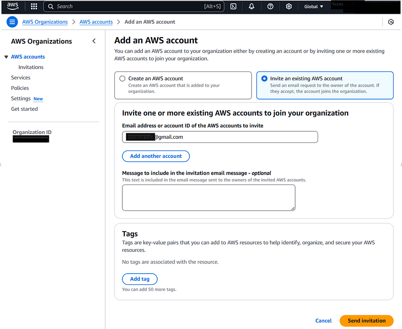Open the Global region dropdown
This screenshot has height=329, width=402.
tap(314, 6)
